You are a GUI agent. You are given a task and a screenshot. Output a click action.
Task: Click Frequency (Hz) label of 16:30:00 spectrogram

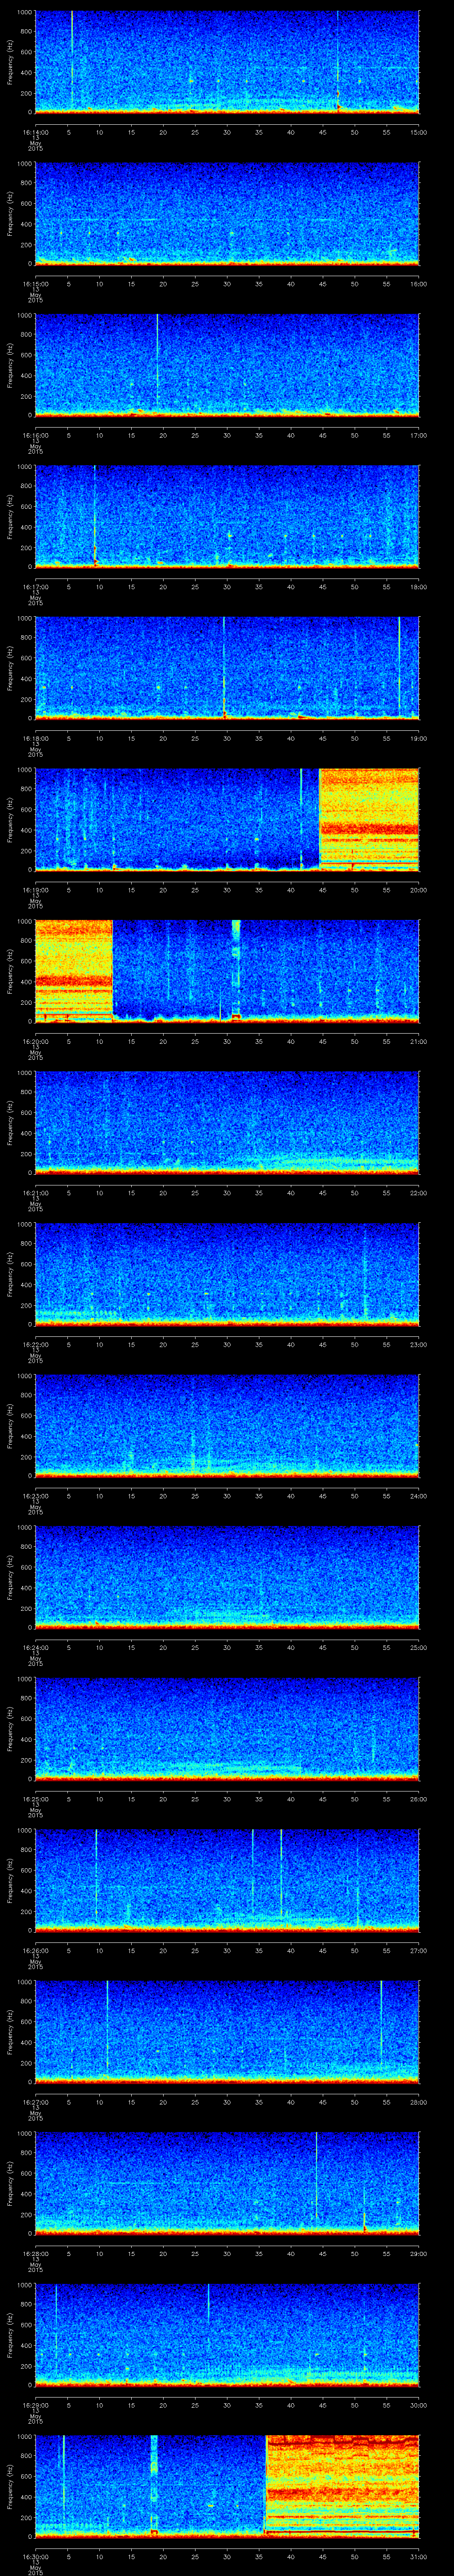(x=10, y=2485)
